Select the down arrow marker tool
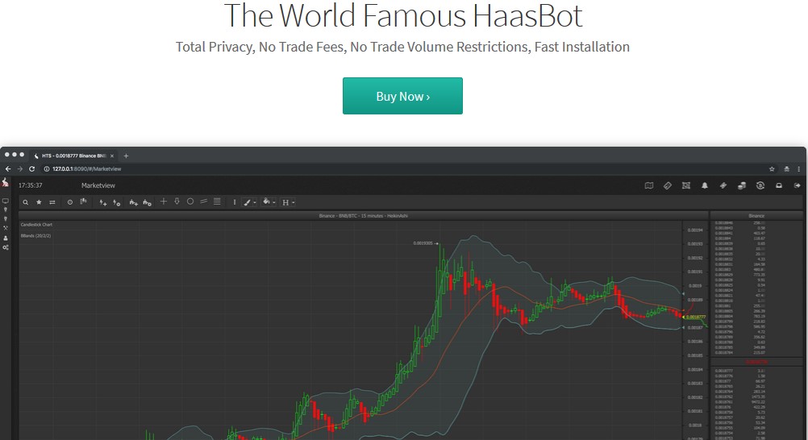 click(x=177, y=201)
